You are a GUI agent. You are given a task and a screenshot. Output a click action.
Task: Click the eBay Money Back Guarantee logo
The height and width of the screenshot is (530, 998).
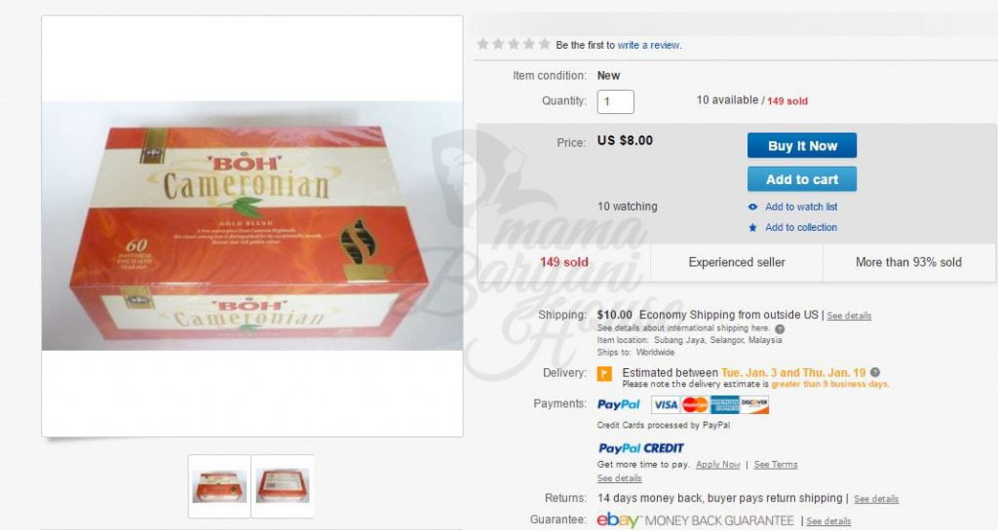pyautogui.click(x=695, y=520)
